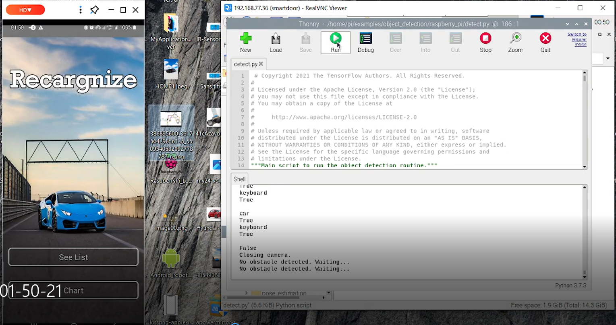616x325 pixels.
Task: Select the HOME1.jpeg desktop file
Action: tap(171, 74)
